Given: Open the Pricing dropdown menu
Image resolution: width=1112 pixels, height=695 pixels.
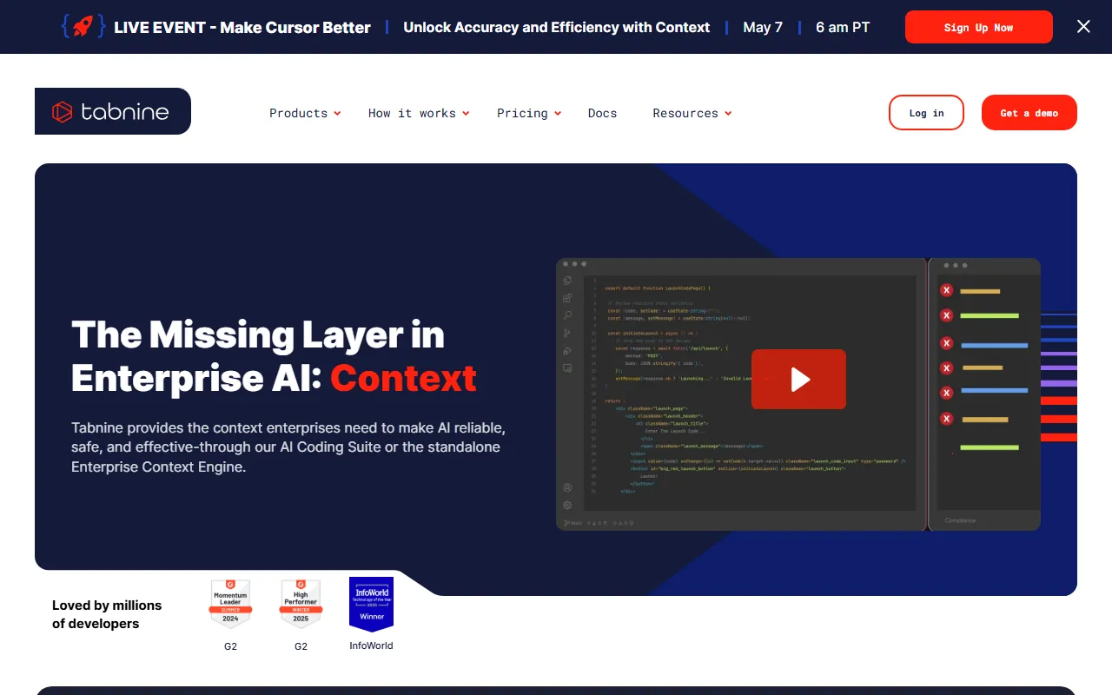Looking at the screenshot, I should point(529,113).
